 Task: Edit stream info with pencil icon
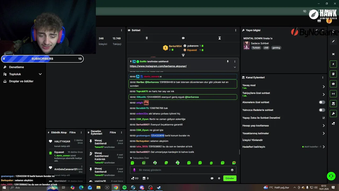pos(316,30)
